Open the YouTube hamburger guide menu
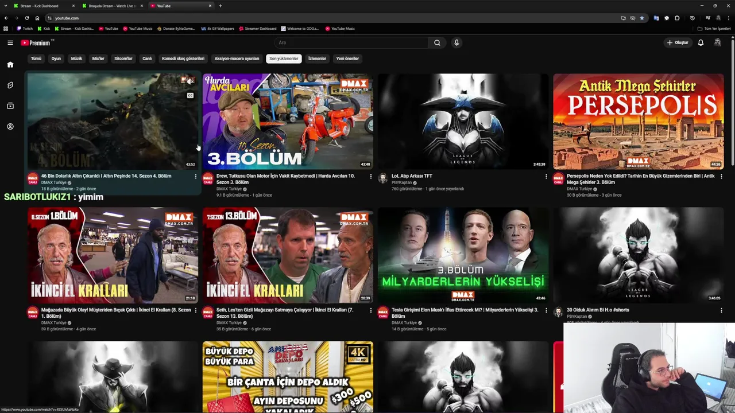The width and height of the screenshot is (735, 413). click(10, 42)
